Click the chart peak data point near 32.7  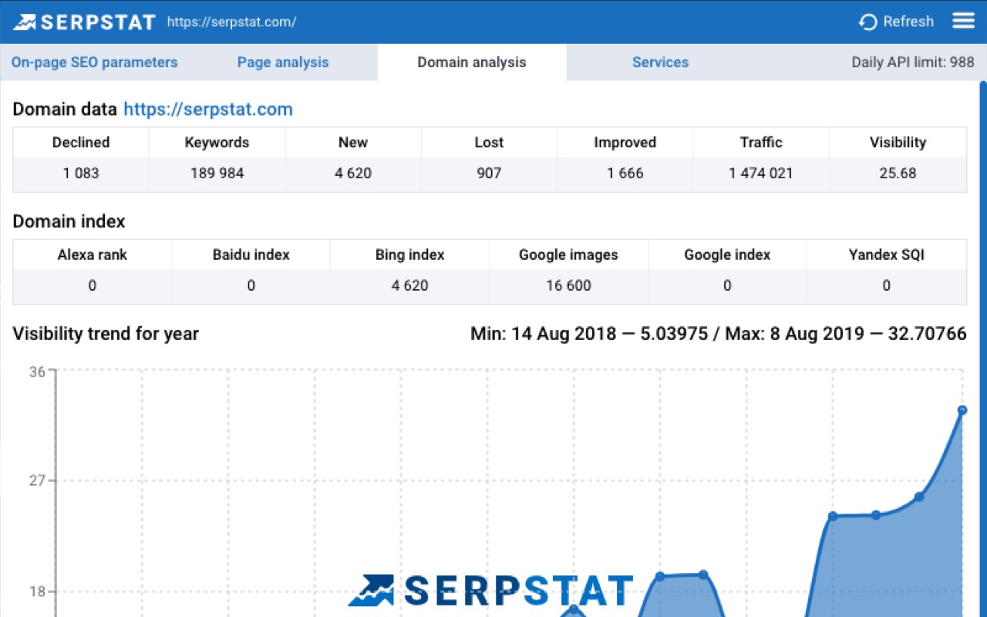pos(962,410)
